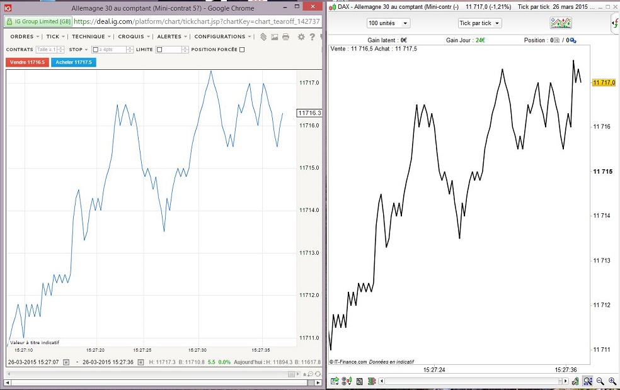The width and height of the screenshot is (620, 390).
Task: Click the Acheter 11717.5 button
Action: [74, 62]
